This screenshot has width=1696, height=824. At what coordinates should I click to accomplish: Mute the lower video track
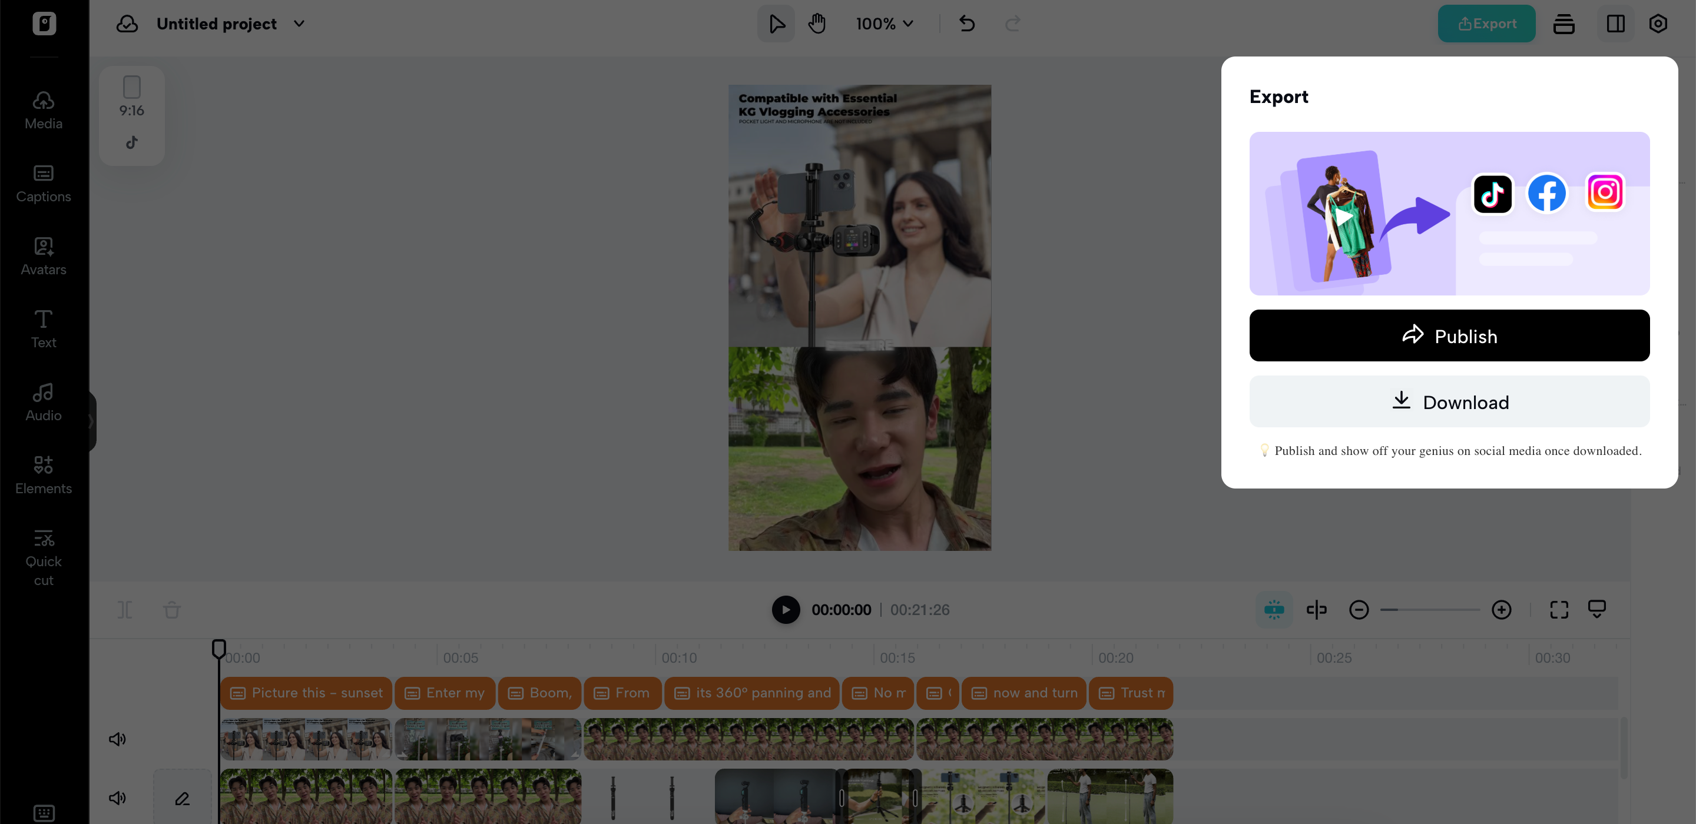117,798
